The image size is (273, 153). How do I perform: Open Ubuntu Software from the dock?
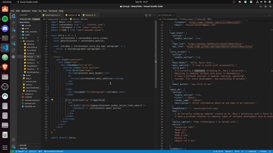tap(5, 9)
